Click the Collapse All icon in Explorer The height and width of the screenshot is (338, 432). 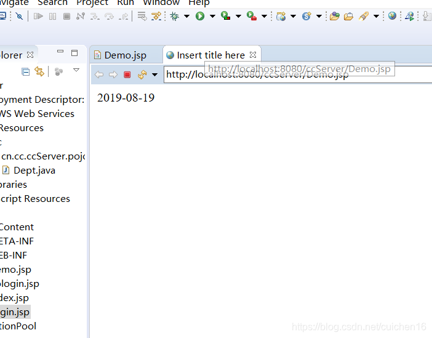tap(25, 72)
